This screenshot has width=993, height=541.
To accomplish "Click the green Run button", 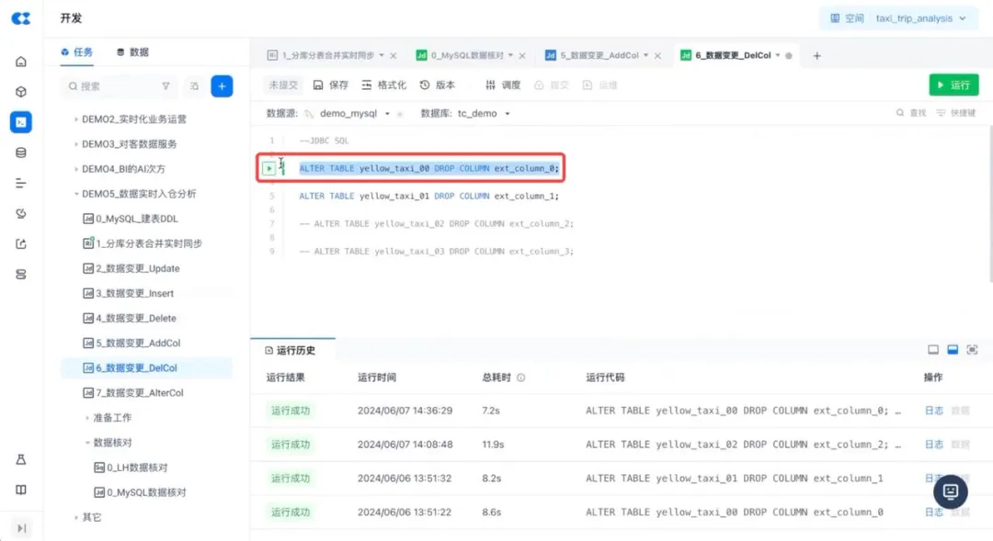I will click(953, 85).
